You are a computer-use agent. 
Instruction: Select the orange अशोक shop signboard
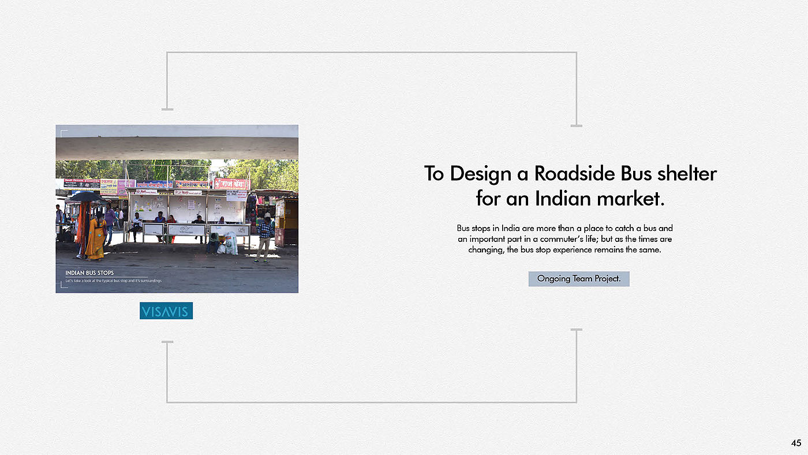193,185
